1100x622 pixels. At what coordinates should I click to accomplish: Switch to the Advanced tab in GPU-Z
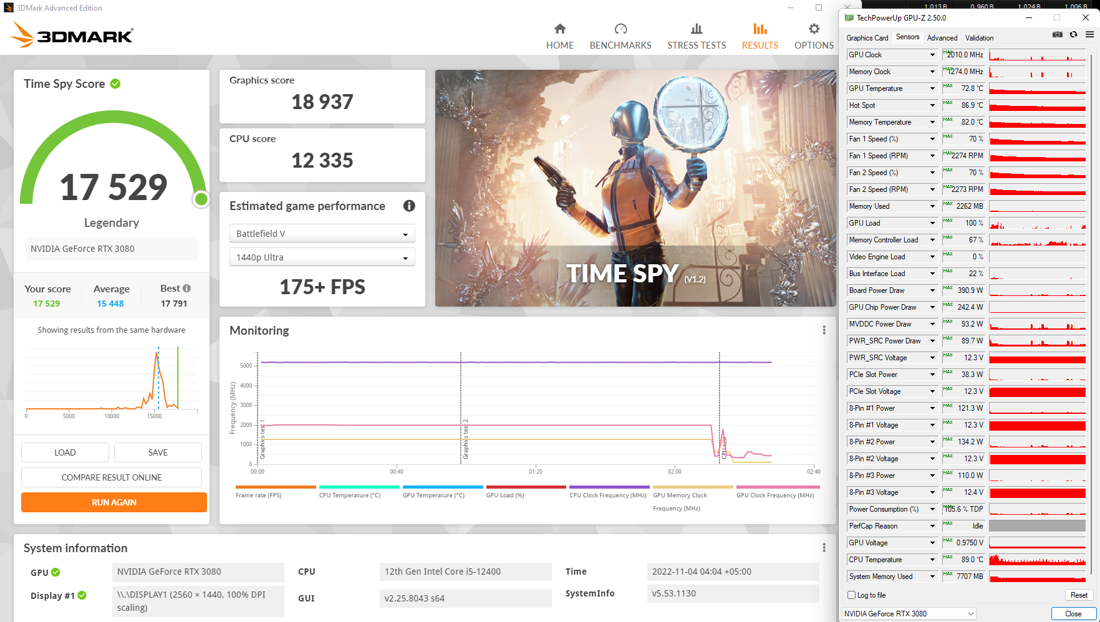tap(942, 38)
